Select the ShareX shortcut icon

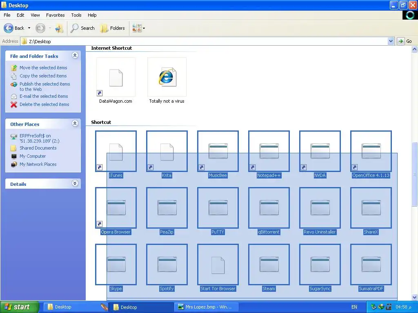tap(371, 208)
